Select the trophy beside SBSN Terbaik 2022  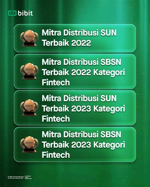pos(29,71)
